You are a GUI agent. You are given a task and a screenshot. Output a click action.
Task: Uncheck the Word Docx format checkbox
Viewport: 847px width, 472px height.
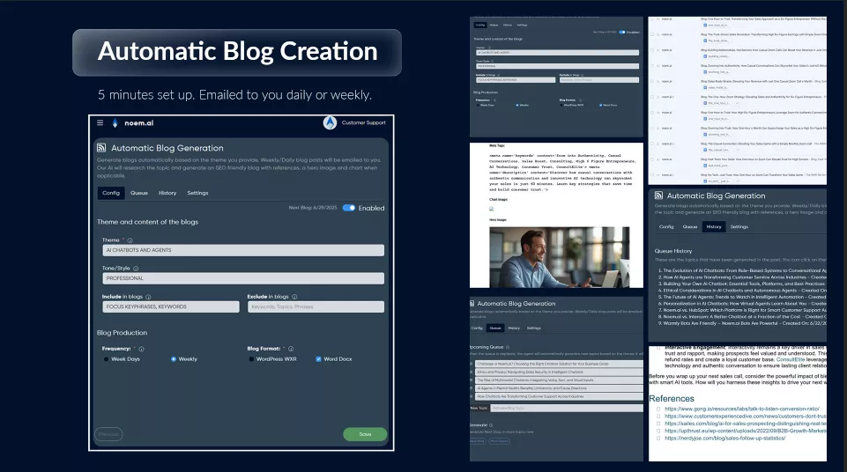(318, 359)
